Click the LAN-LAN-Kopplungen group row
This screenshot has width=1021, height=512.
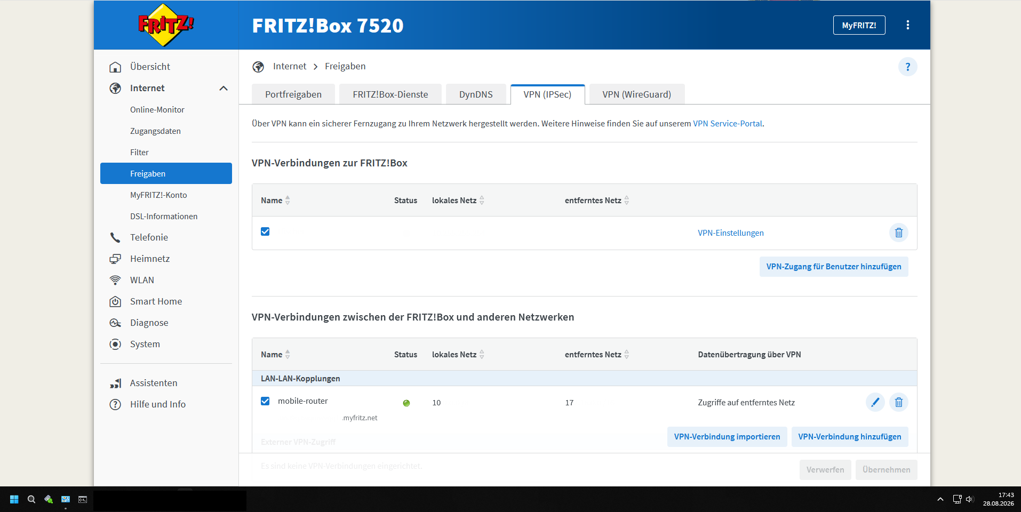pyautogui.click(x=585, y=378)
